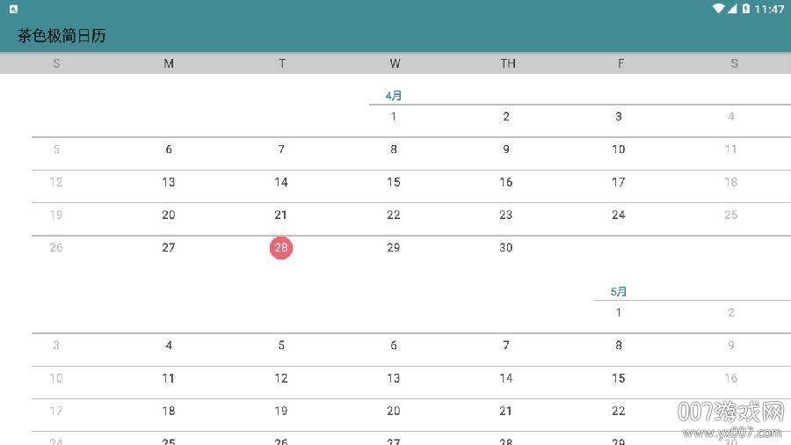Select April 1 in the calendar
791x445 pixels.
point(394,117)
